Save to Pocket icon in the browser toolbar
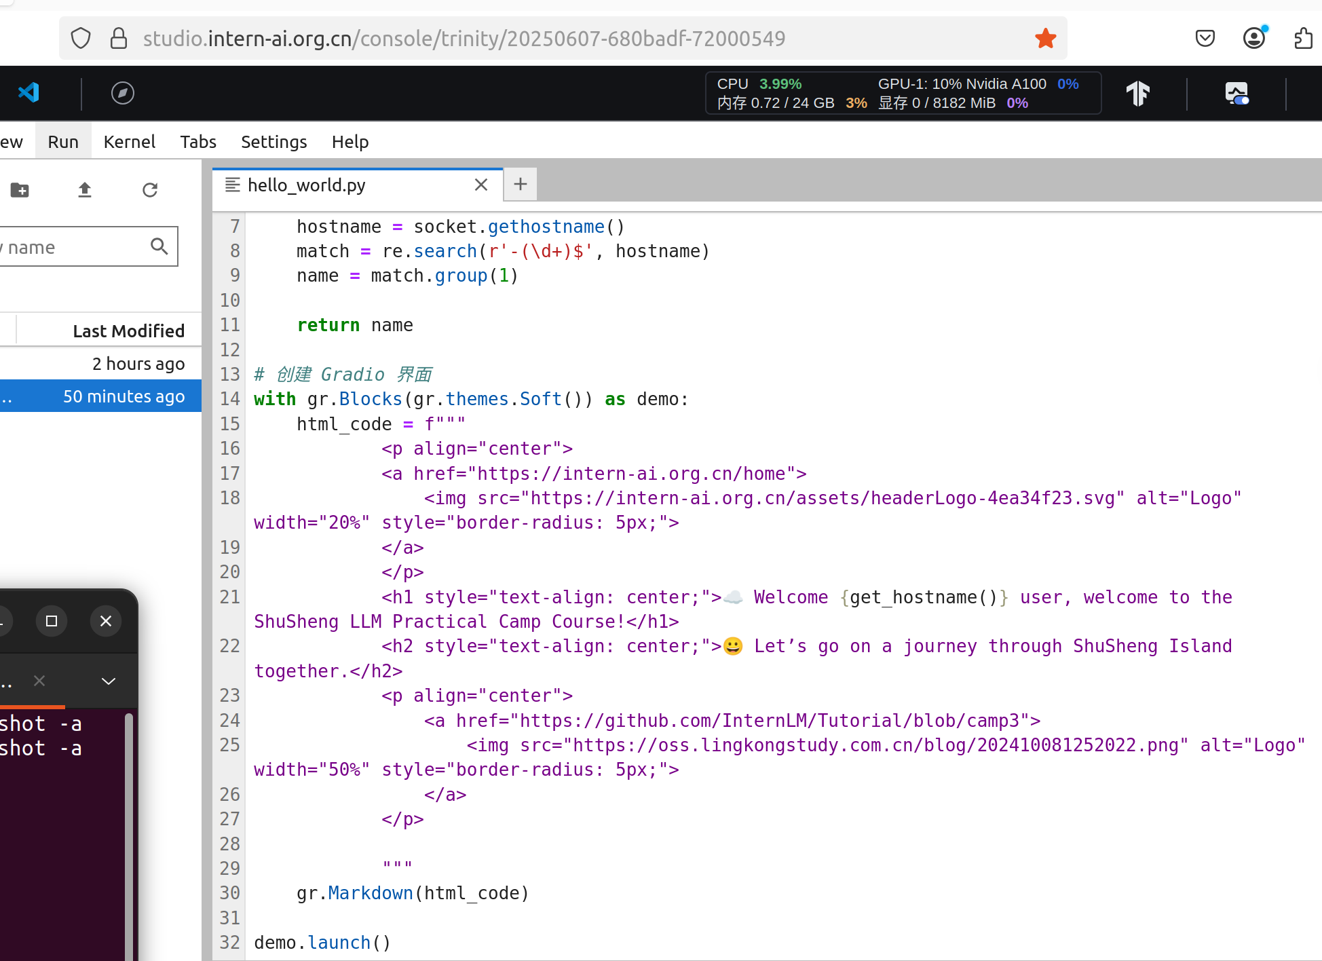1322x961 pixels. click(1205, 39)
